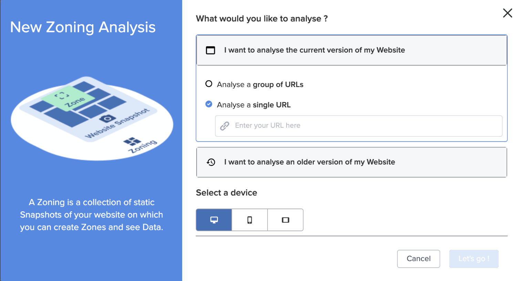Screen dimensions: 520x281
Task: Click the 'single URL' label text
Action: [272, 105]
